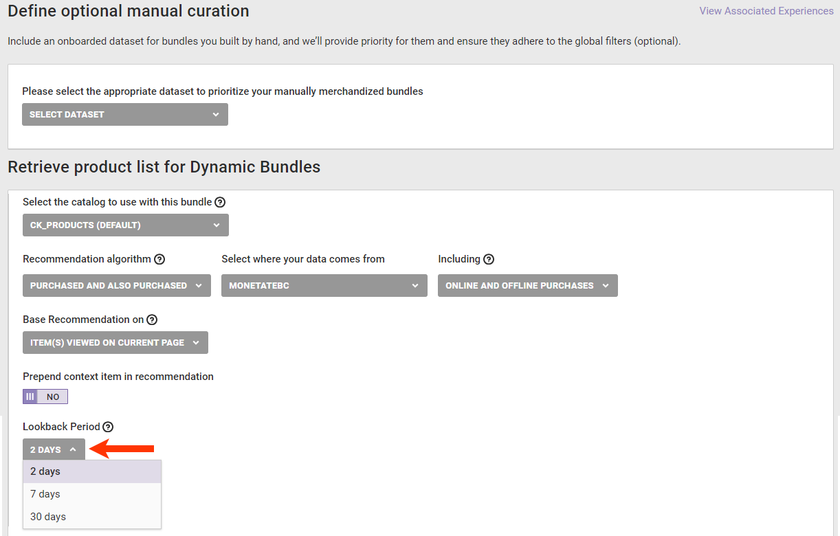
Task: Click help icon next to Including
Action: tap(489, 259)
